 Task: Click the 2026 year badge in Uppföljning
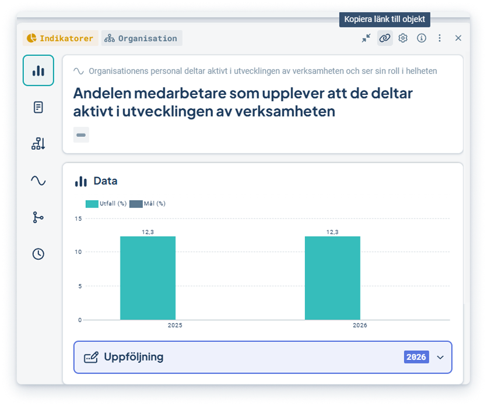click(416, 357)
